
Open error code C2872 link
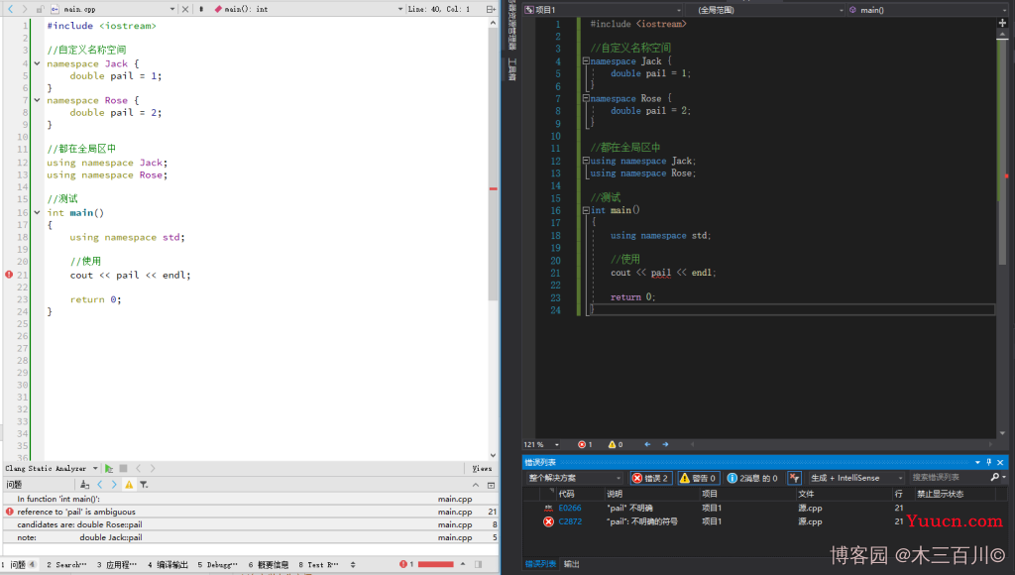tap(570, 521)
